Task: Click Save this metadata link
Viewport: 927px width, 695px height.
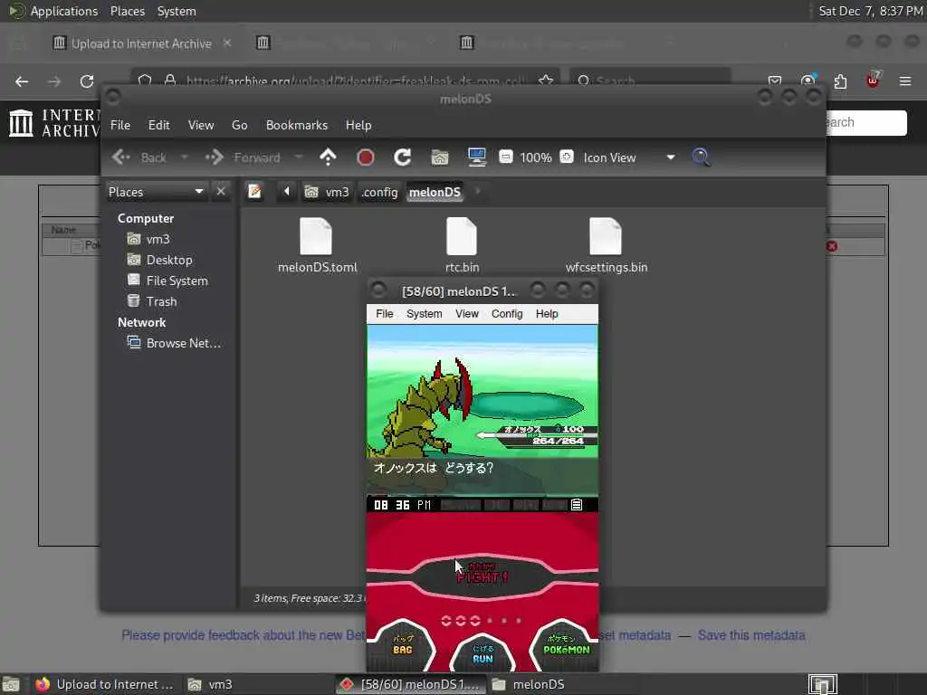Action: (x=750, y=635)
